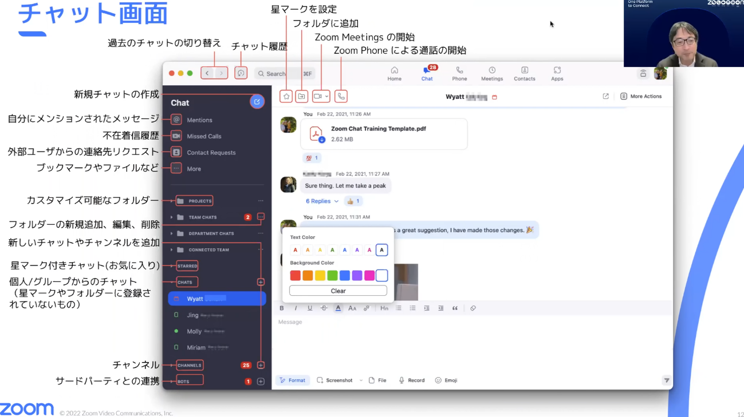Open the font size AA dropdown
Viewport: 744px width, 417px height.
click(352, 308)
